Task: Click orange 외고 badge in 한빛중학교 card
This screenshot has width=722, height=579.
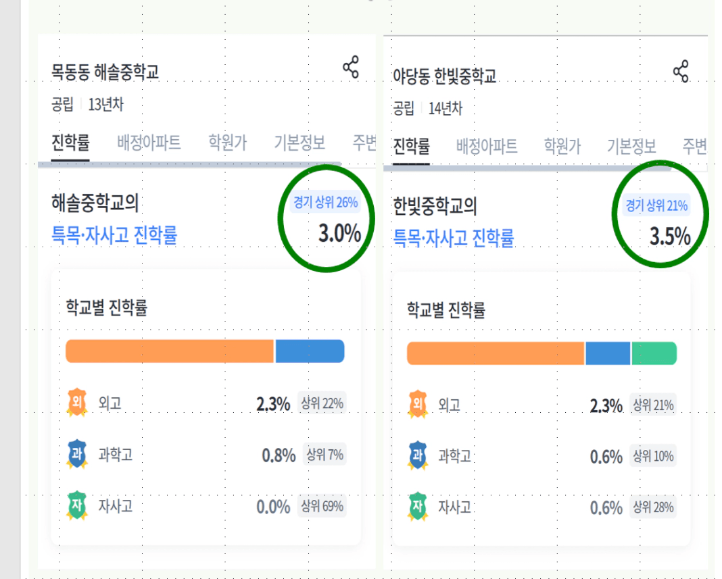Action: [x=418, y=405]
